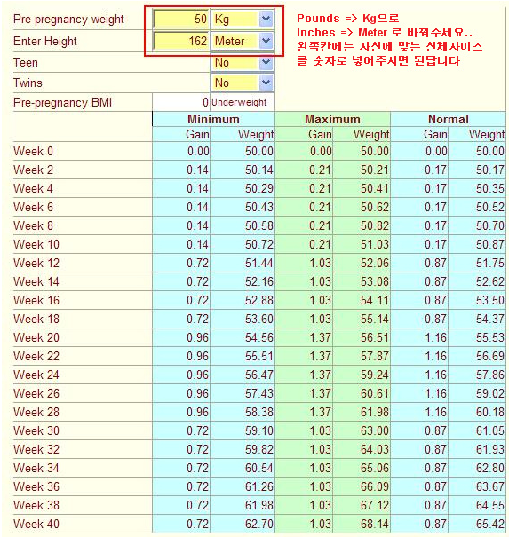
Task: Select the Maximum column header
Action: 332,119
